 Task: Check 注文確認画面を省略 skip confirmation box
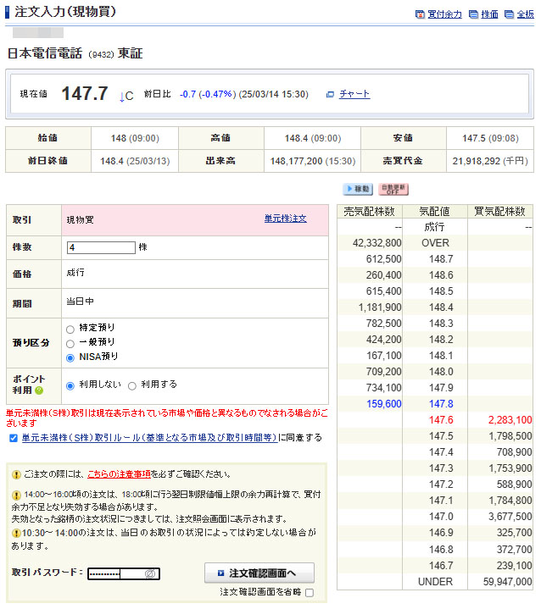[x=310, y=593]
